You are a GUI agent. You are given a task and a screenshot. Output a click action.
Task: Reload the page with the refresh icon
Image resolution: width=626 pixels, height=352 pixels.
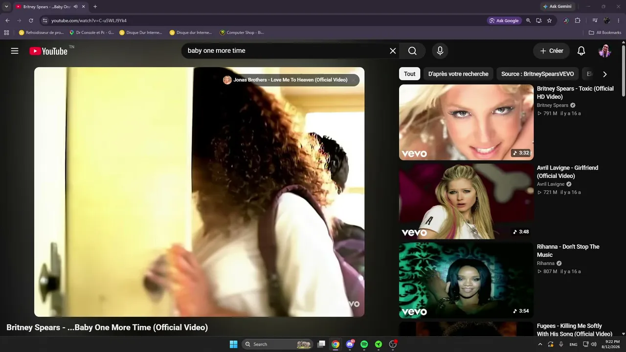[31, 21]
